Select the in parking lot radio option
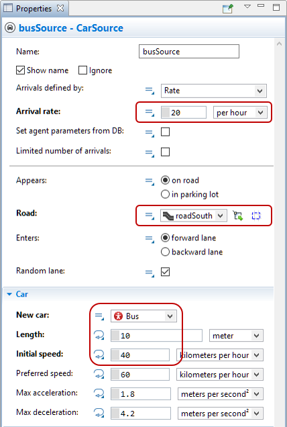 [x=165, y=194]
